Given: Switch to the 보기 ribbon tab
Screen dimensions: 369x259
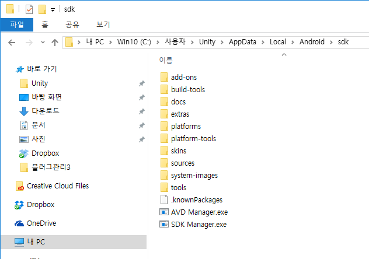Looking at the screenshot, I should click(103, 24).
